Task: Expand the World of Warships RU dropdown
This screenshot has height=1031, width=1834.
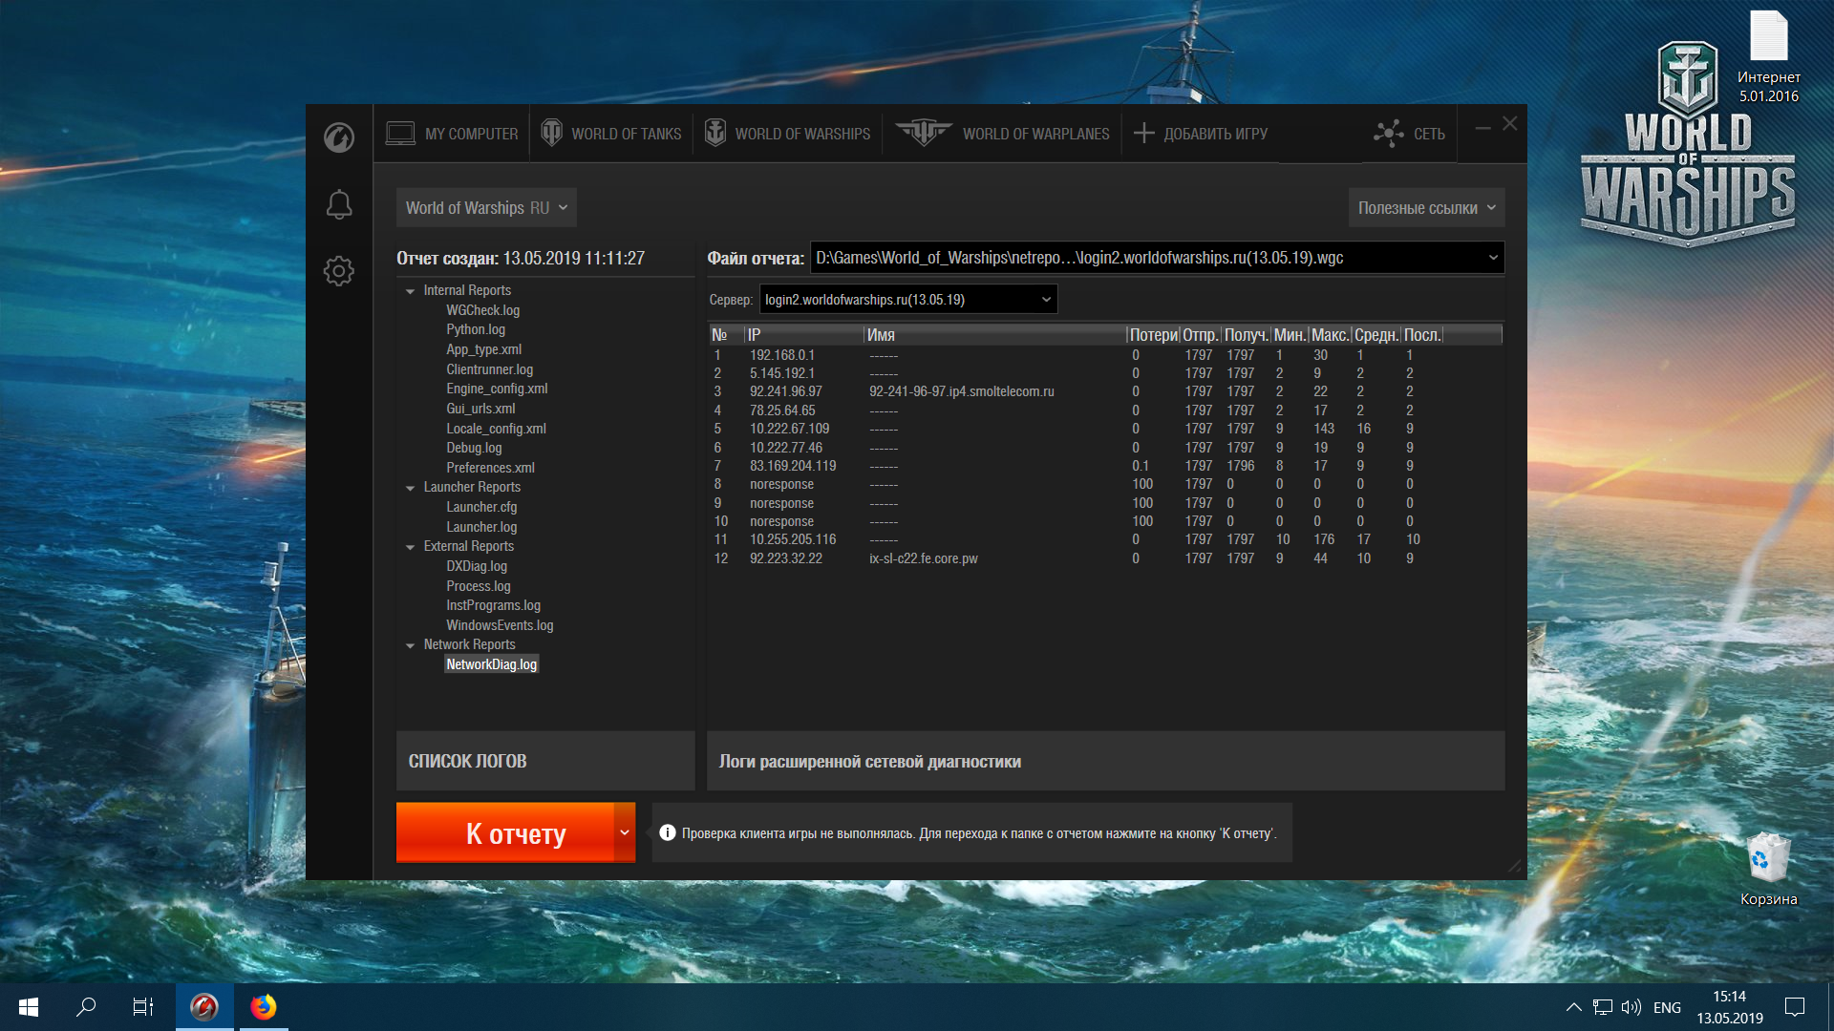Action: coord(486,208)
